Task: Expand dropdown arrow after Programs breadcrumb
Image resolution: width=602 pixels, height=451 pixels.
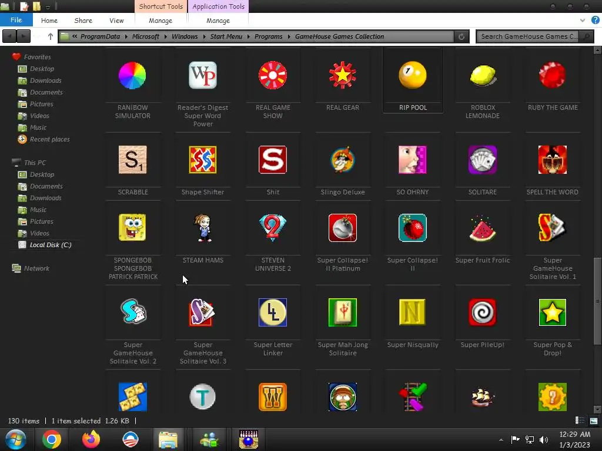Action: (289, 36)
